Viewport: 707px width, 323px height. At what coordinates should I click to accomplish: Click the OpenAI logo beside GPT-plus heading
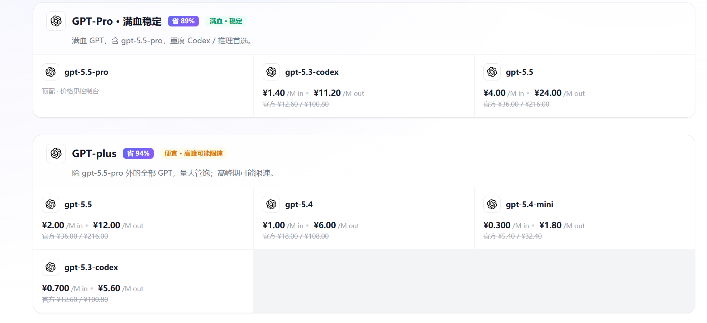(56, 153)
